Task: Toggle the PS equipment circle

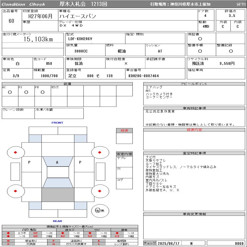Action: [x=26, y=92]
